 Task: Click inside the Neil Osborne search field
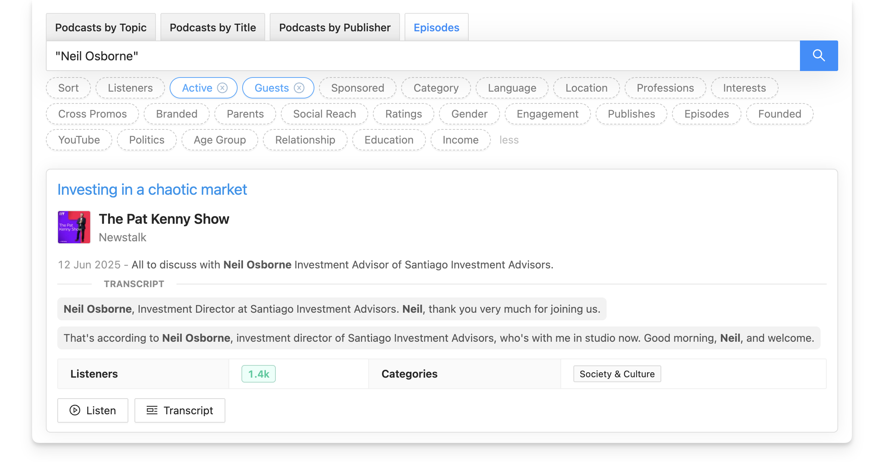(267, 55)
